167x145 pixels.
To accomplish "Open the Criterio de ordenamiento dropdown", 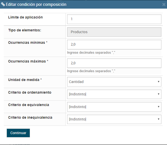I will pyautogui.click(x=114, y=94).
